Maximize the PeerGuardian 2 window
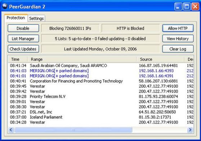The image size is (201, 141). pyautogui.click(x=187, y=6)
